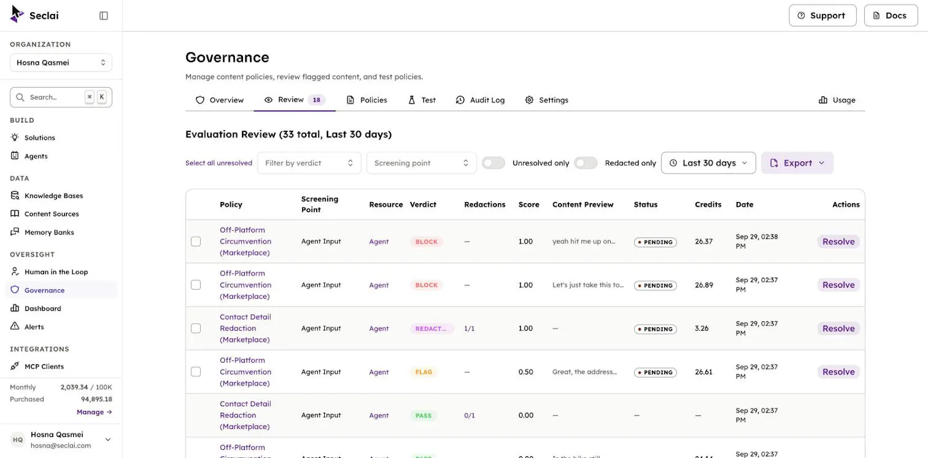The image size is (928, 458).
Task: Open the Hosna Qasmei organization dropdown
Action: click(61, 63)
